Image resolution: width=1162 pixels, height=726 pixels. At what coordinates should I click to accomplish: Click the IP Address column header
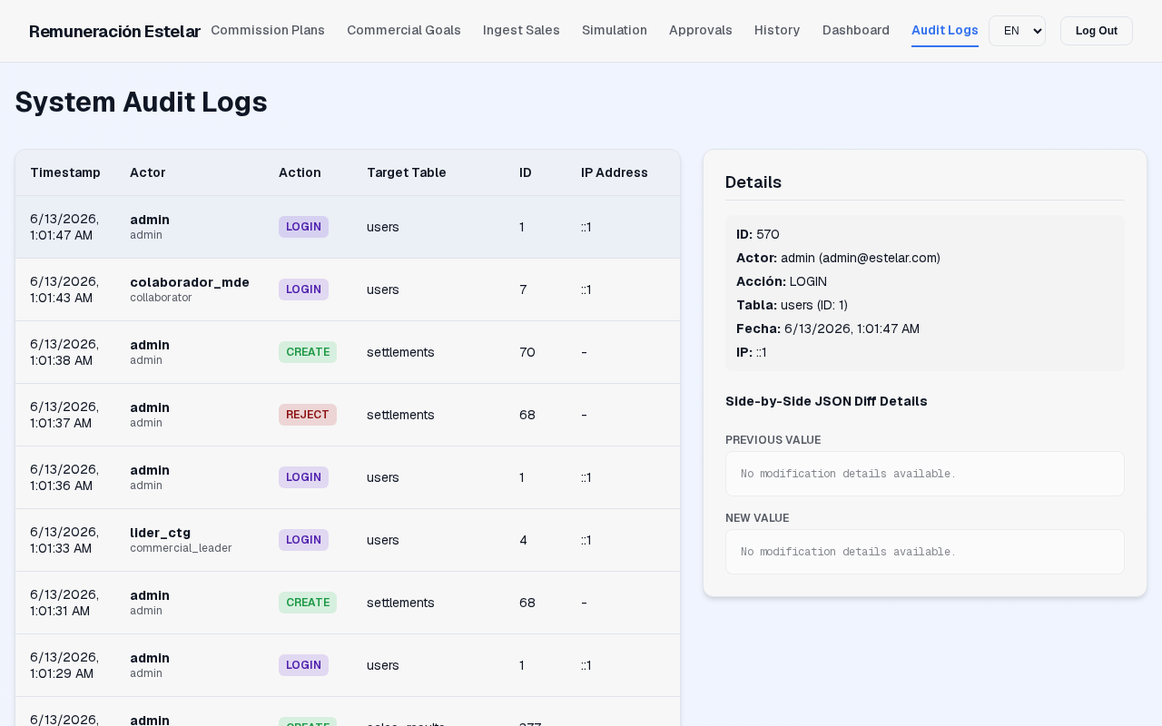tap(615, 172)
